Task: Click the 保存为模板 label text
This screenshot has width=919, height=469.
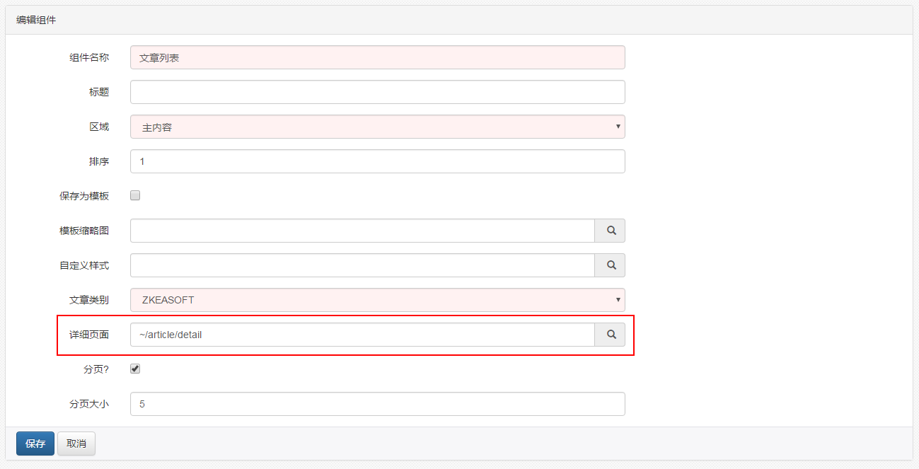Action: [x=84, y=196]
